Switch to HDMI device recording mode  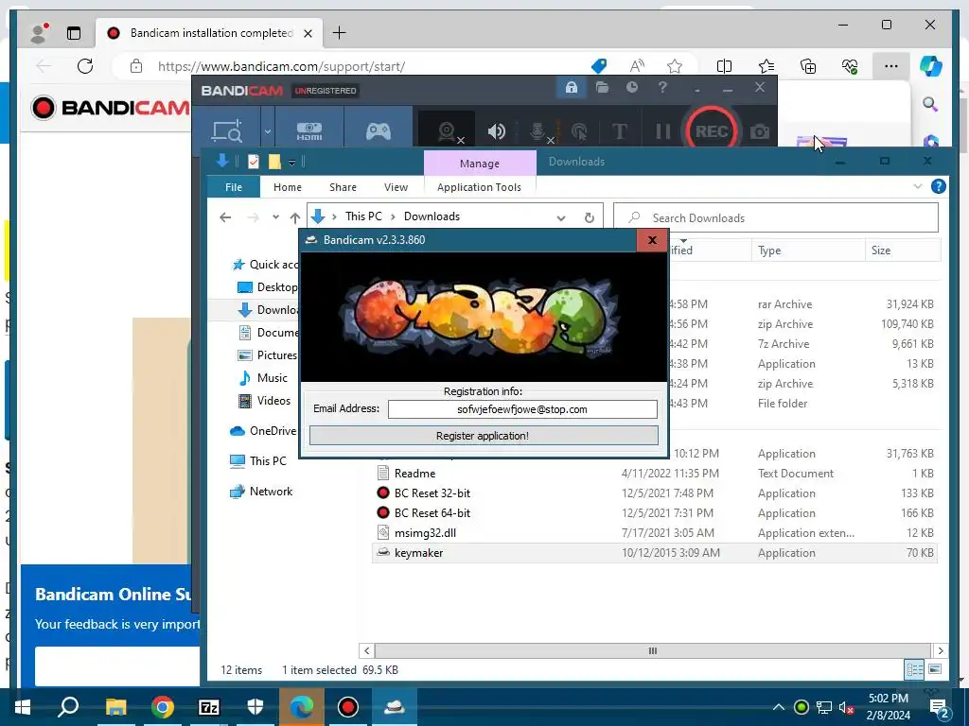[309, 130]
